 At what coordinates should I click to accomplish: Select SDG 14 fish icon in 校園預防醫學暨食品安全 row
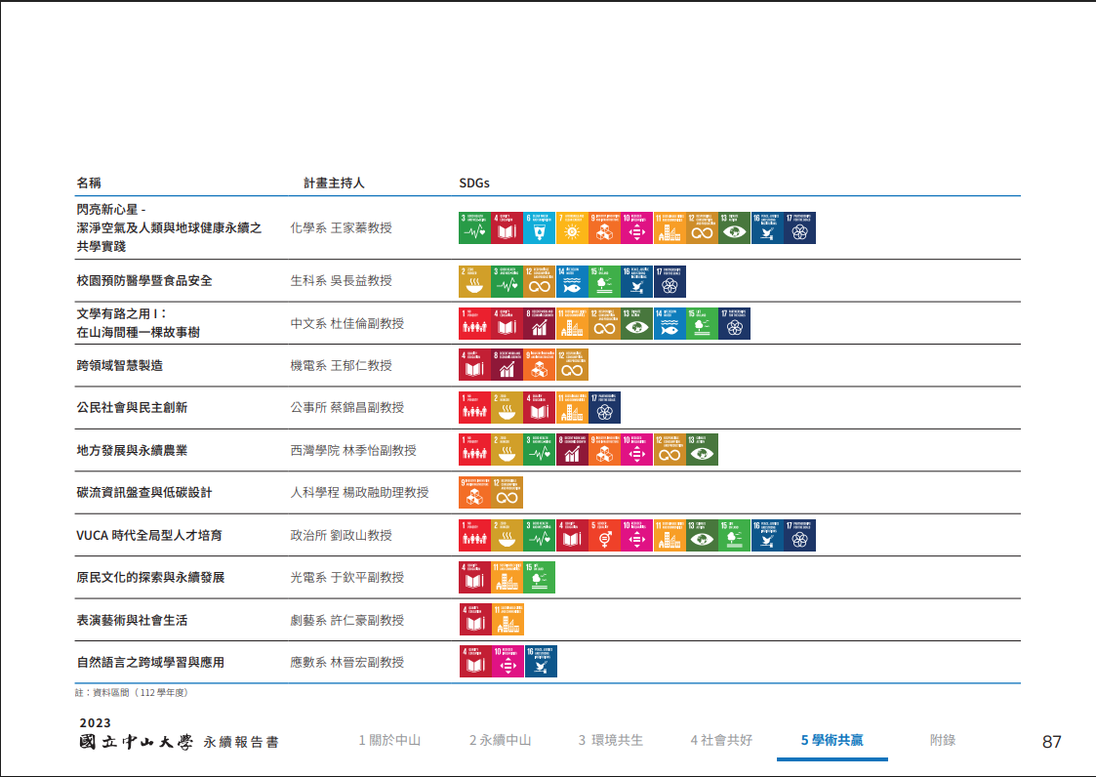point(572,281)
